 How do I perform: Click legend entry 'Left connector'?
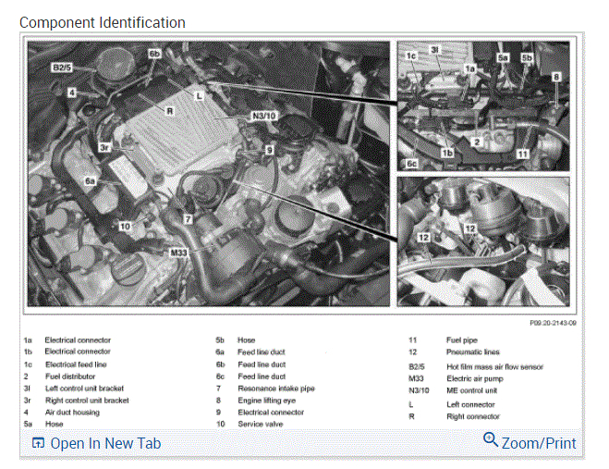click(x=470, y=404)
